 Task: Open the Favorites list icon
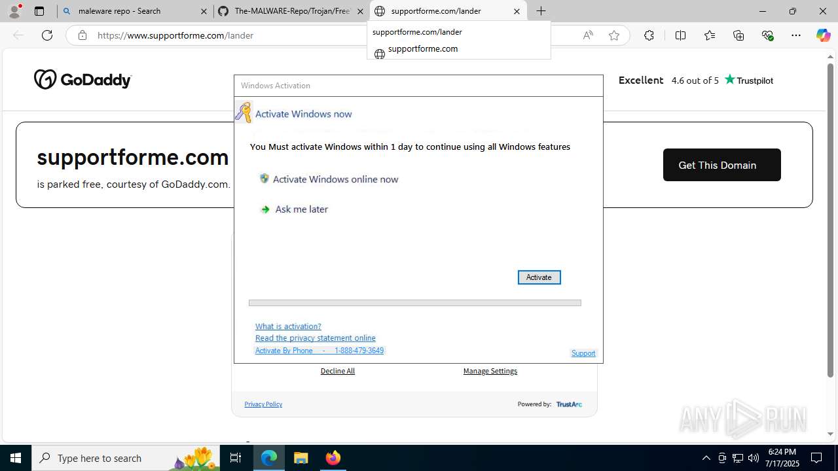pos(710,35)
